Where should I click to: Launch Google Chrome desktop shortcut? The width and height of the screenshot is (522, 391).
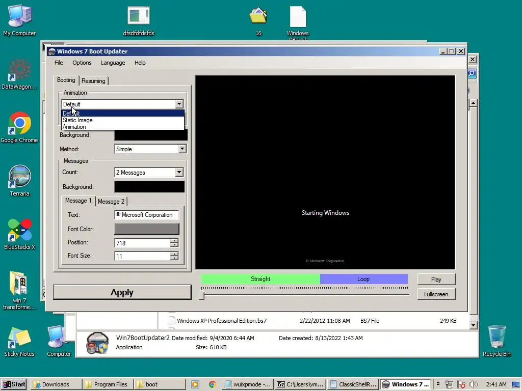(x=19, y=127)
